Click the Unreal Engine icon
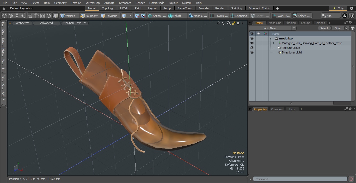This screenshot has width=356, height=183. 352,16
